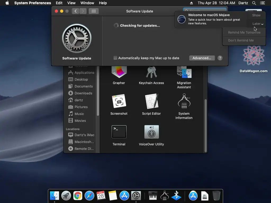Image resolution: width=271 pixels, height=203 pixels.
Task: Click the document file icon in the Dock
Action: 205,196
